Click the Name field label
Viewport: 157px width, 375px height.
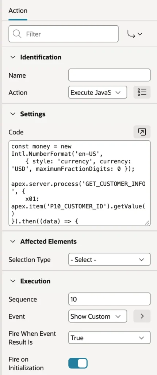(x=17, y=75)
